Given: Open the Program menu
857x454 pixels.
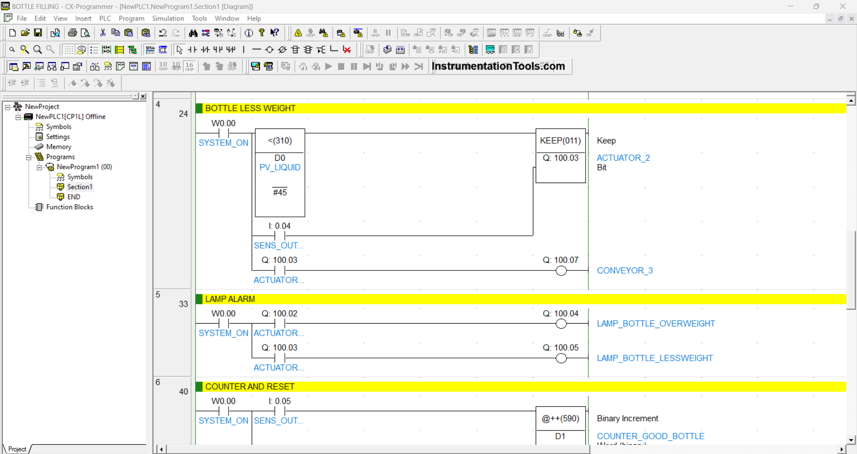Looking at the screenshot, I should tap(131, 18).
